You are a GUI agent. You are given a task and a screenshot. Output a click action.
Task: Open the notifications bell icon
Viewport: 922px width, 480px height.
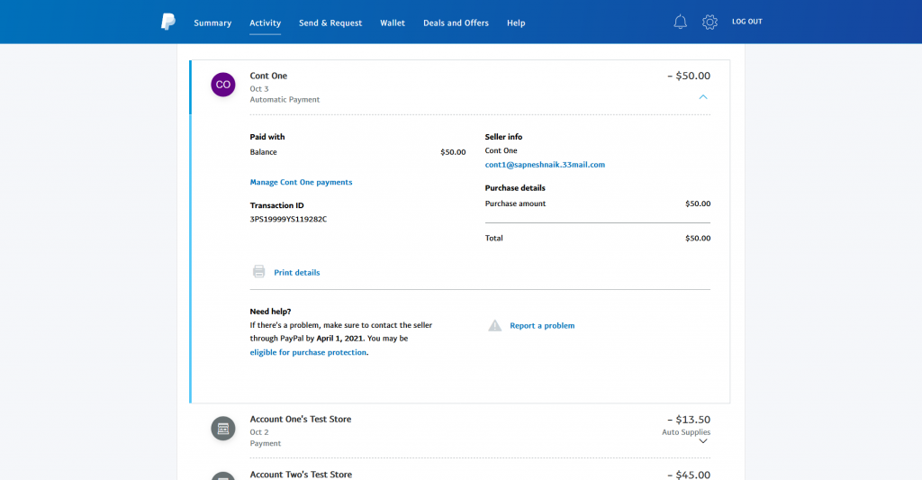point(681,23)
